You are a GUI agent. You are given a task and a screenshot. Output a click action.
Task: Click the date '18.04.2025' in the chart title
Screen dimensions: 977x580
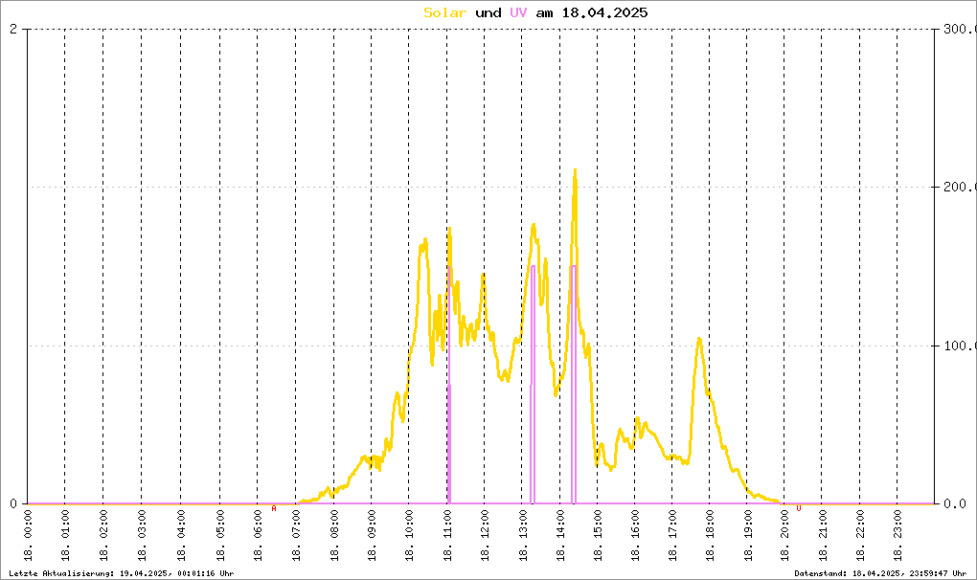[x=604, y=12]
